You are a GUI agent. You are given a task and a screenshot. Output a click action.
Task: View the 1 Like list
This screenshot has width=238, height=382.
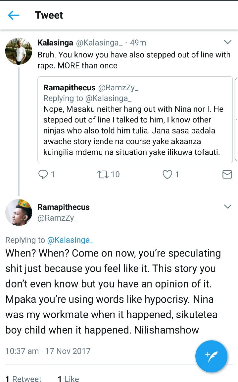(68, 379)
